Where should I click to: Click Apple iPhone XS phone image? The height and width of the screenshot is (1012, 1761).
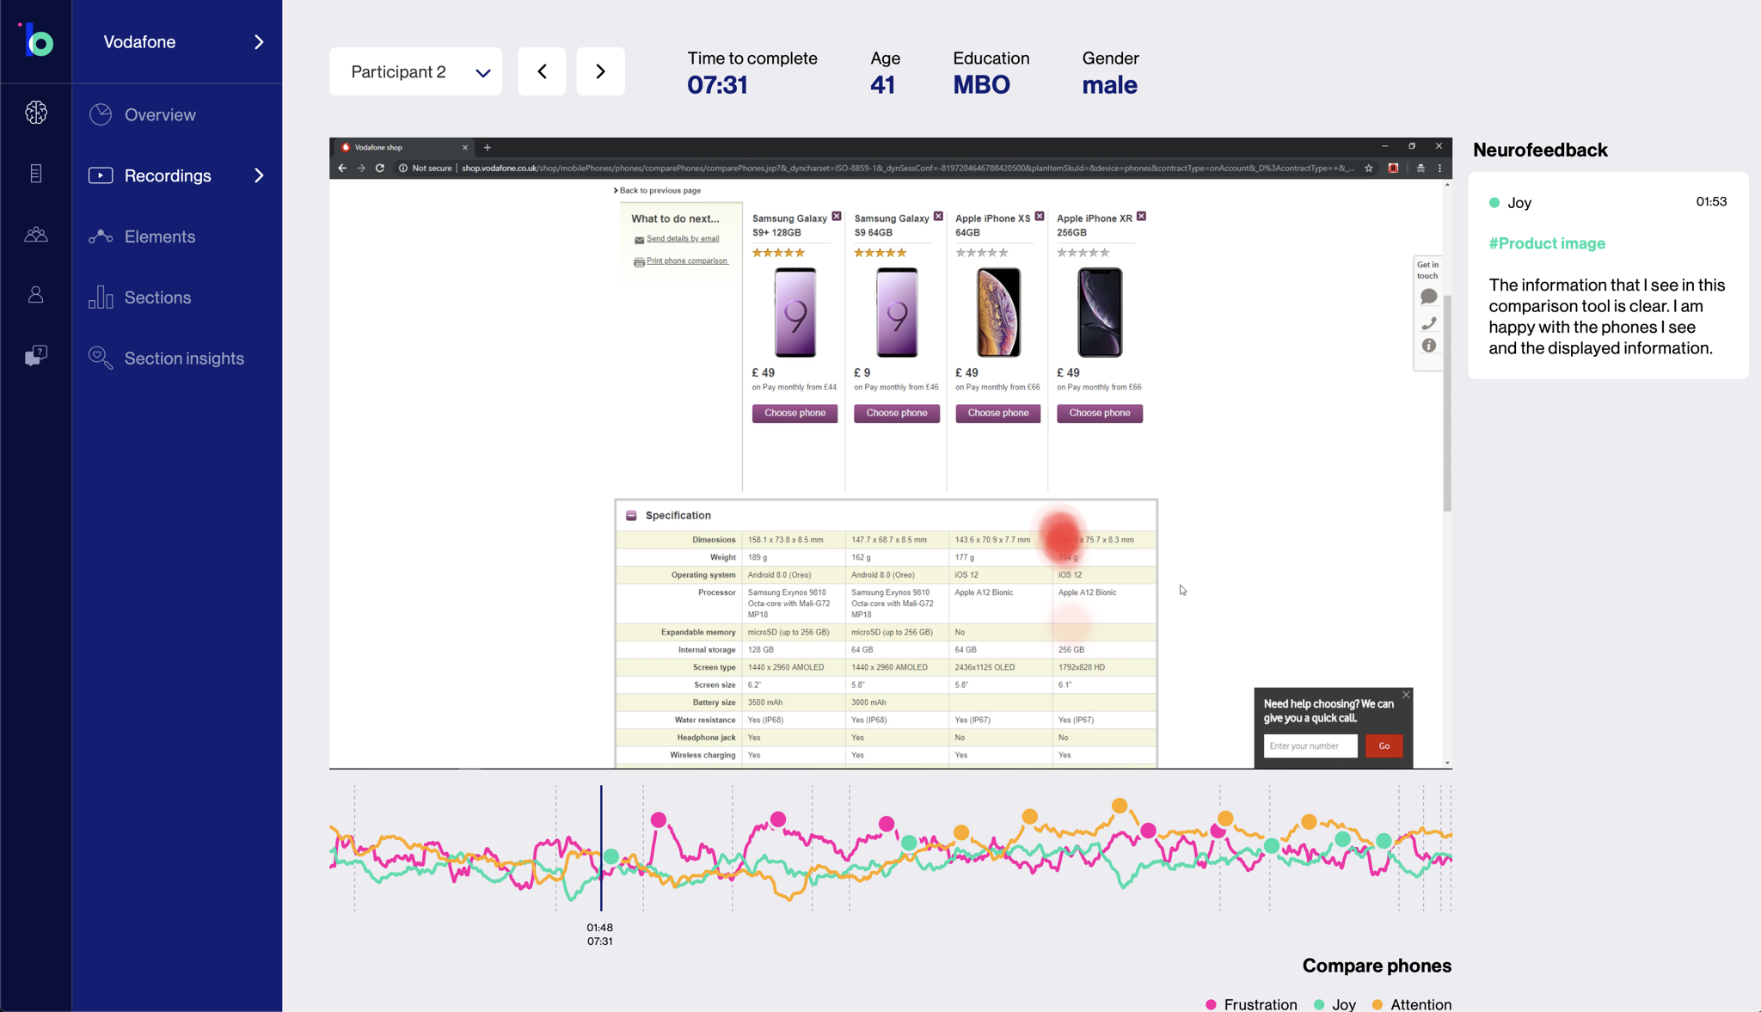click(x=998, y=312)
